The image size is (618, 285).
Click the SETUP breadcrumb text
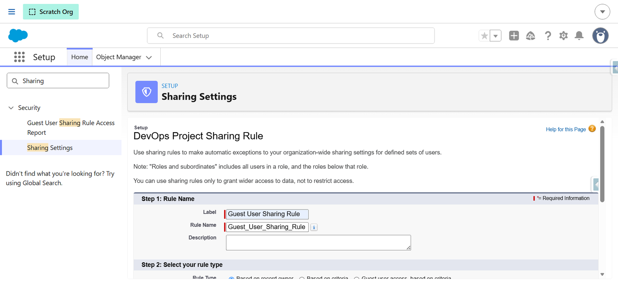tap(170, 86)
